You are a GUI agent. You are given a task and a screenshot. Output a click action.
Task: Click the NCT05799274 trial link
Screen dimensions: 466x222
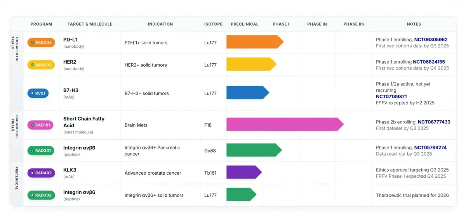click(430, 147)
